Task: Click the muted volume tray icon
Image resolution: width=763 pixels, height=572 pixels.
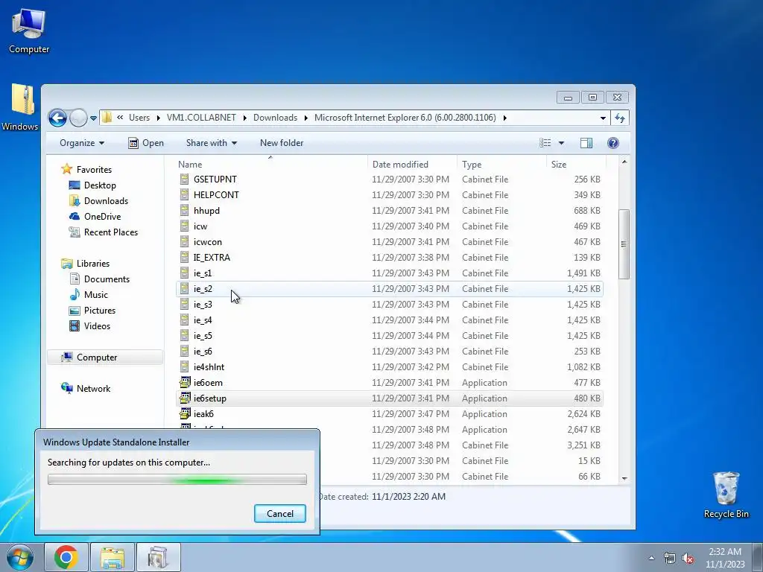Action: 688,559
